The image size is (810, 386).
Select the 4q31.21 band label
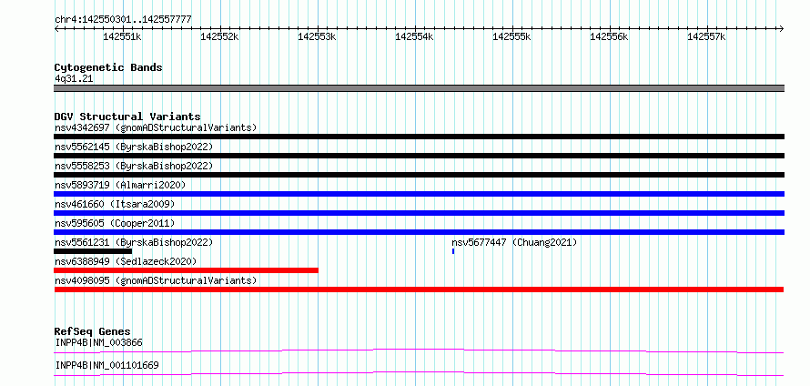(x=74, y=79)
